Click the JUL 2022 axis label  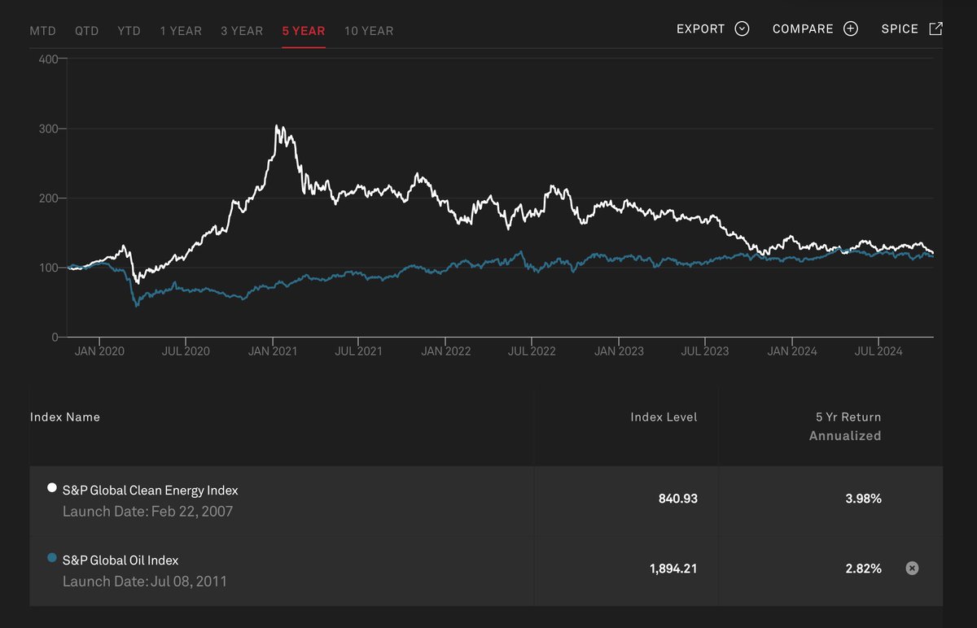point(532,351)
